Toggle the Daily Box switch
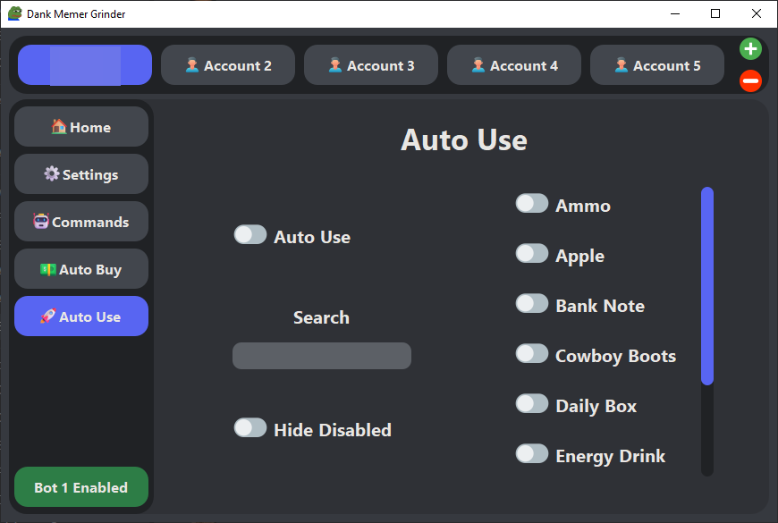The image size is (778, 523). tap(532, 404)
